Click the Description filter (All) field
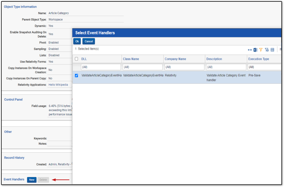 pyautogui.click(x=226, y=67)
